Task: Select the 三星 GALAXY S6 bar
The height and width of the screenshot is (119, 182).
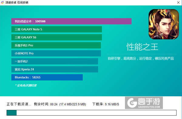Action: coord(56,37)
